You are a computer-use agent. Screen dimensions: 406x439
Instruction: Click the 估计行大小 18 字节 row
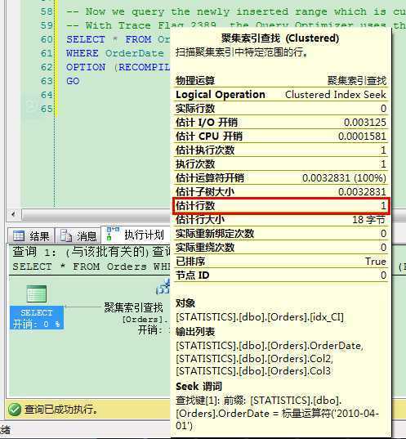281,220
